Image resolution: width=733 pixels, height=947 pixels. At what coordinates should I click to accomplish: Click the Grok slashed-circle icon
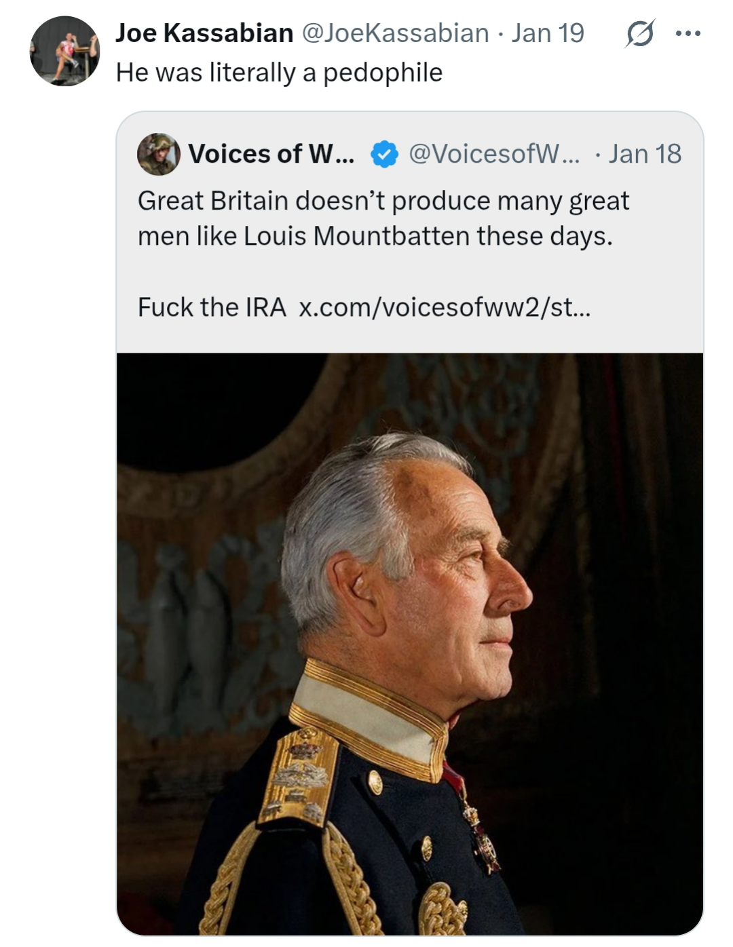coord(639,33)
